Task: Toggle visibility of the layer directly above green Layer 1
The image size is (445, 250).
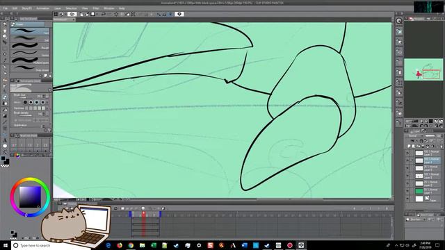Action: (x=407, y=183)
